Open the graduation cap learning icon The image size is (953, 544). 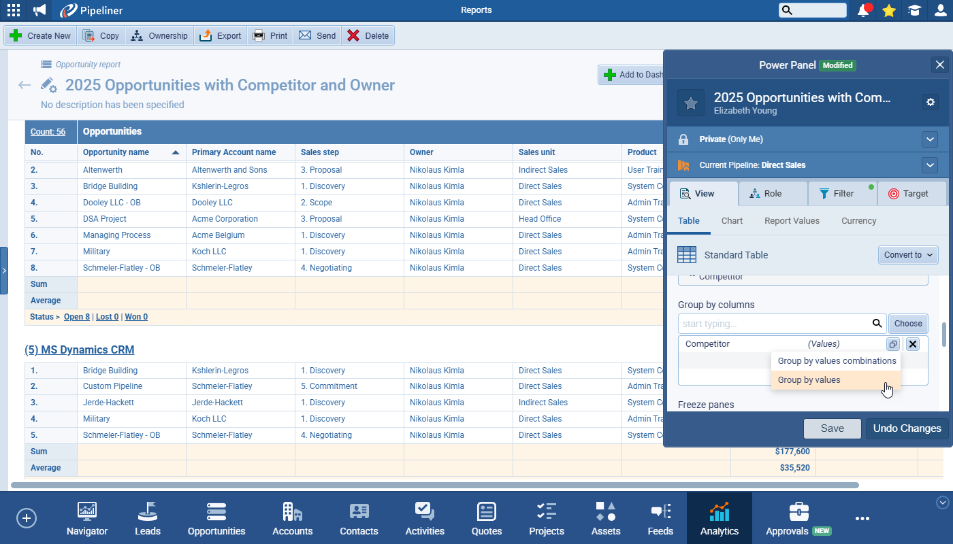pos(914,10)
